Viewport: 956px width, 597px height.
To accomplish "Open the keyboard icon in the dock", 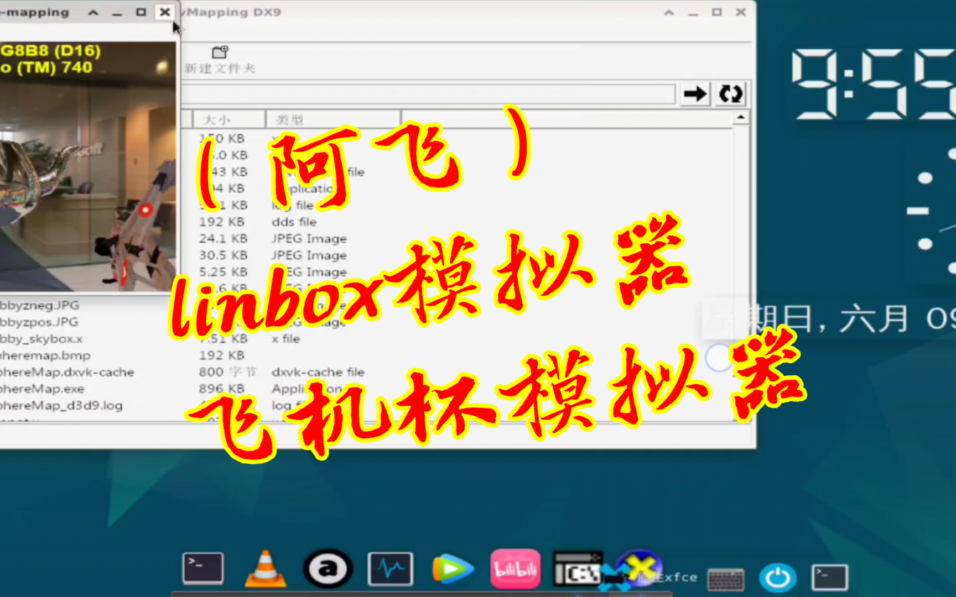I will coord(726,580).
